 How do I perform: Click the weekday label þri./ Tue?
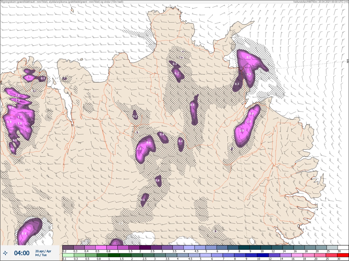click(x=41, y=255)
